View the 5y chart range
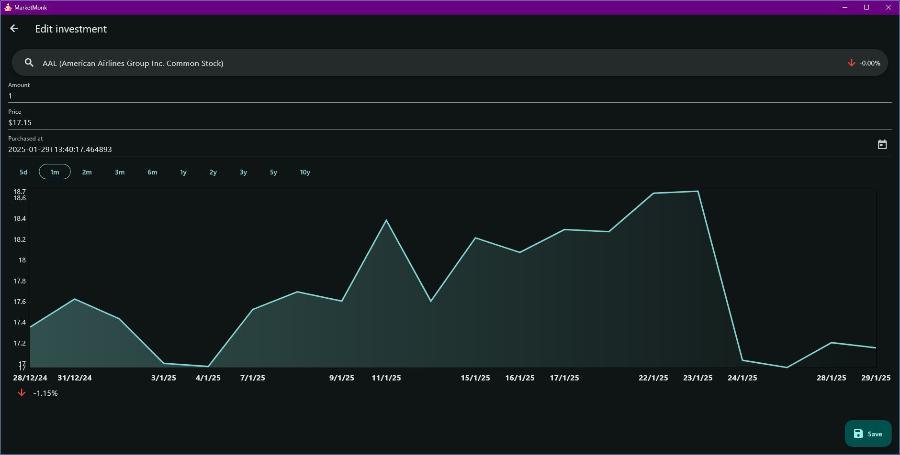Screen dimensions: 900x455 click(273, 172)
